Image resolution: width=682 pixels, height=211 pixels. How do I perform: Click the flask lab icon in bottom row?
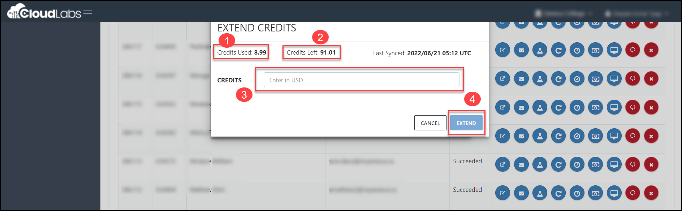tap(540, 193)
